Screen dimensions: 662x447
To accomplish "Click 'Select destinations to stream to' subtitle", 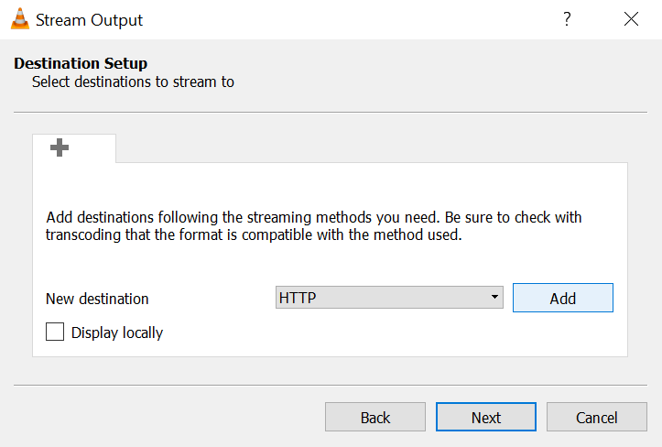I will [133, 82].
